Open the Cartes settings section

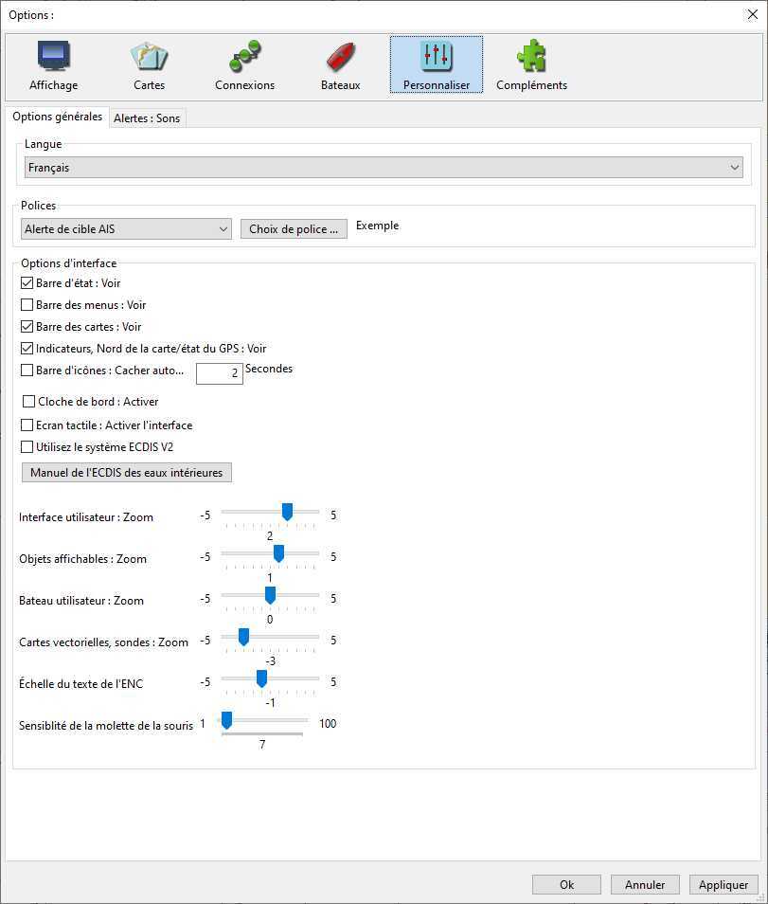[150, 65]
